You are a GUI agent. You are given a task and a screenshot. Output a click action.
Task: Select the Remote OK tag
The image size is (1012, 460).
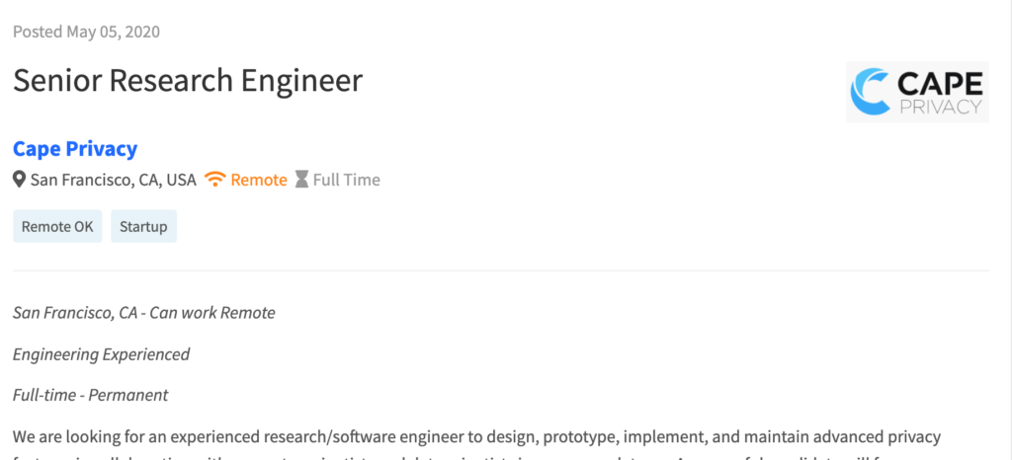point(57,226)
